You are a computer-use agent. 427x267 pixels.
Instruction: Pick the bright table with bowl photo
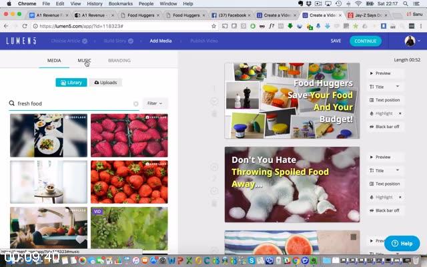point(49,182)
